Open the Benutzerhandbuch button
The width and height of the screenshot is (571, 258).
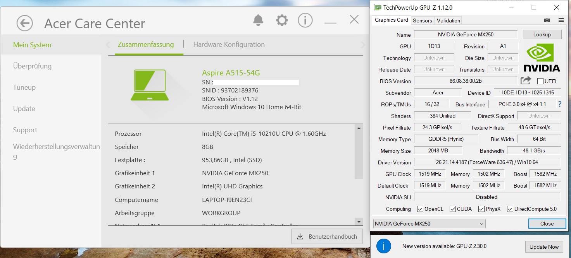click(327, 236)
